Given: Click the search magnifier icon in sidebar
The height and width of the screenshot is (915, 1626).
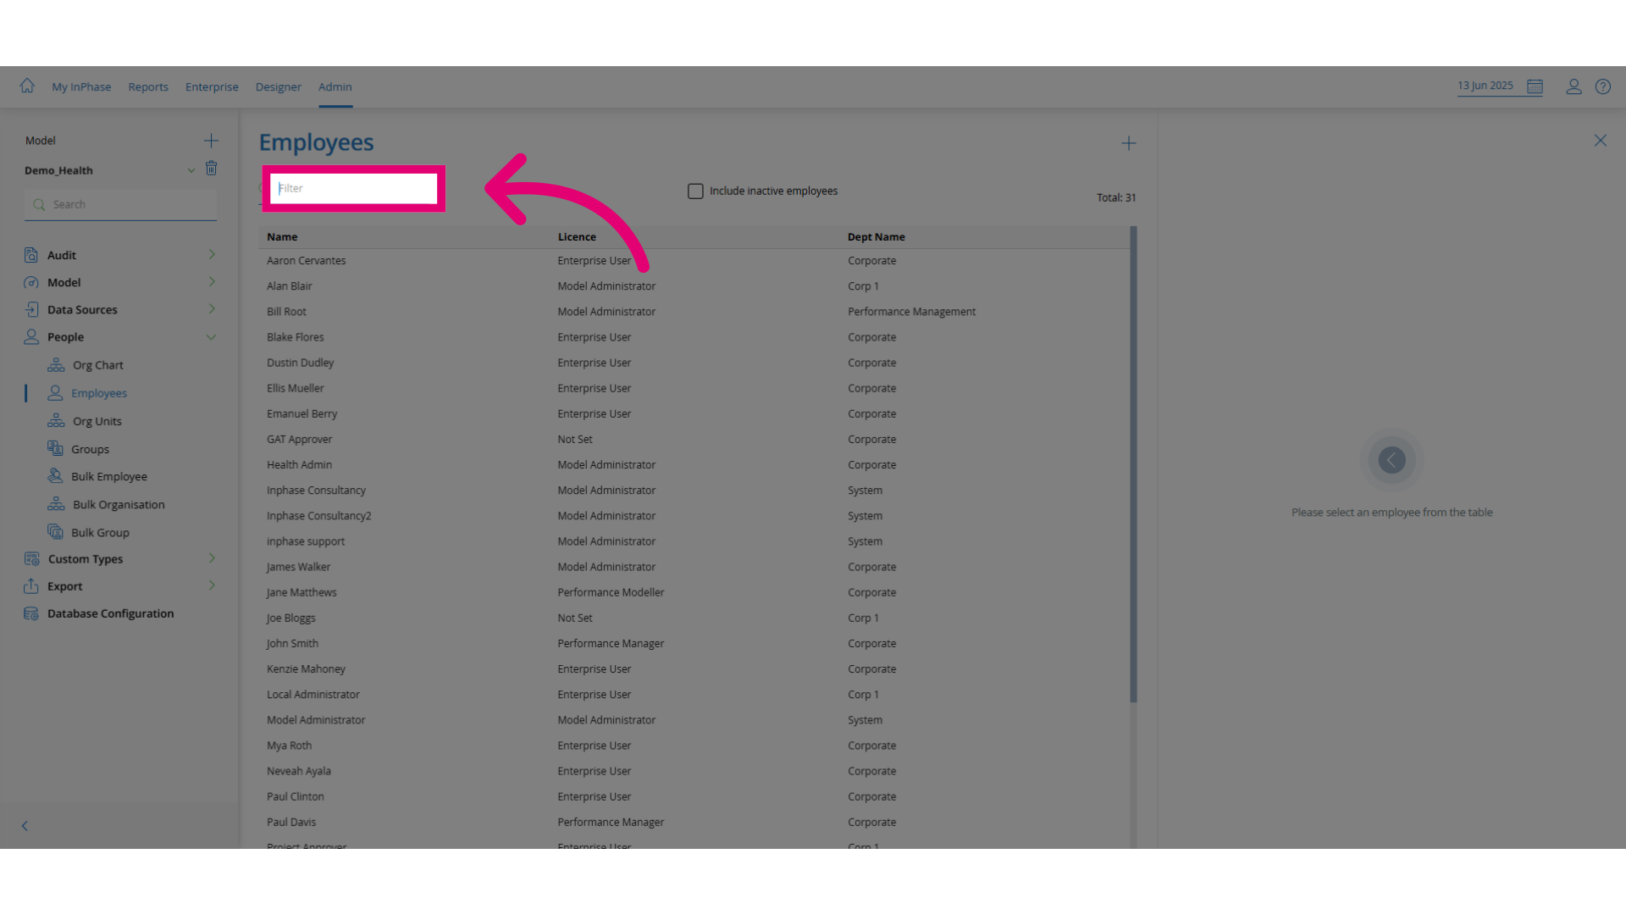Looking at the screenshot, I should click(x=39, y=204).
